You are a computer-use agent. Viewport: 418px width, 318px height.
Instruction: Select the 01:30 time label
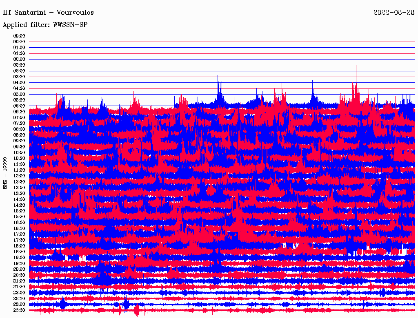19,53
